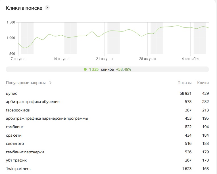Click impressions value 453

click(x=188, y=119)
